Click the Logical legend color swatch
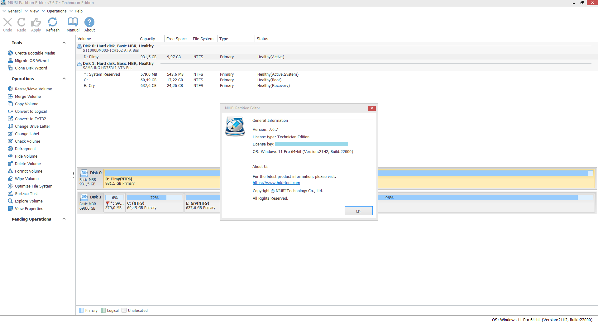The height and width of the screenshot is (324, 598). click(103, 310)
